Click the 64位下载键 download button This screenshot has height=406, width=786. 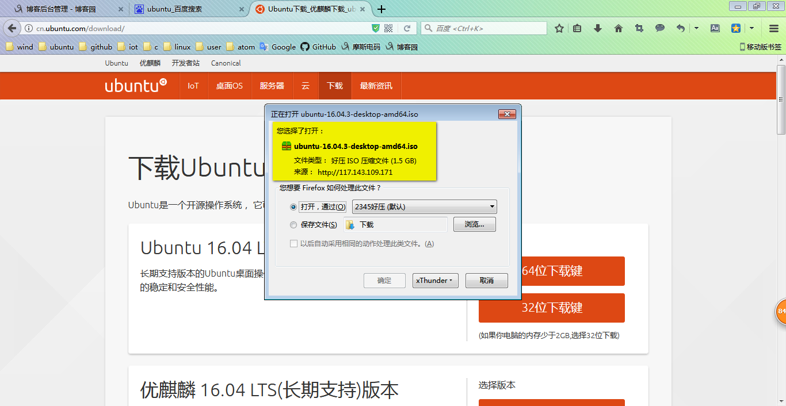(566, 271)
